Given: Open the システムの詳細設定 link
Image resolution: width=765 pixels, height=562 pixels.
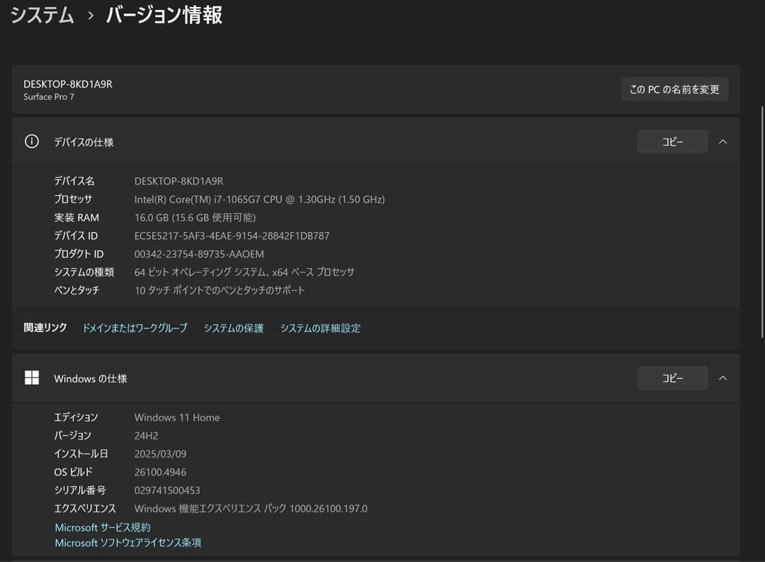Looking at the screenshot, I should pos(320,328).
